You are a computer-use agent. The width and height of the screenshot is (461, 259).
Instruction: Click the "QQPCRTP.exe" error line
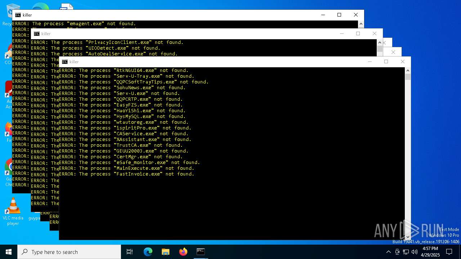pos(121,99)
